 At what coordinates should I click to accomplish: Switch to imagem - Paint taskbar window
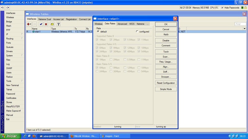pyautogui.click(x=115, y=136)
